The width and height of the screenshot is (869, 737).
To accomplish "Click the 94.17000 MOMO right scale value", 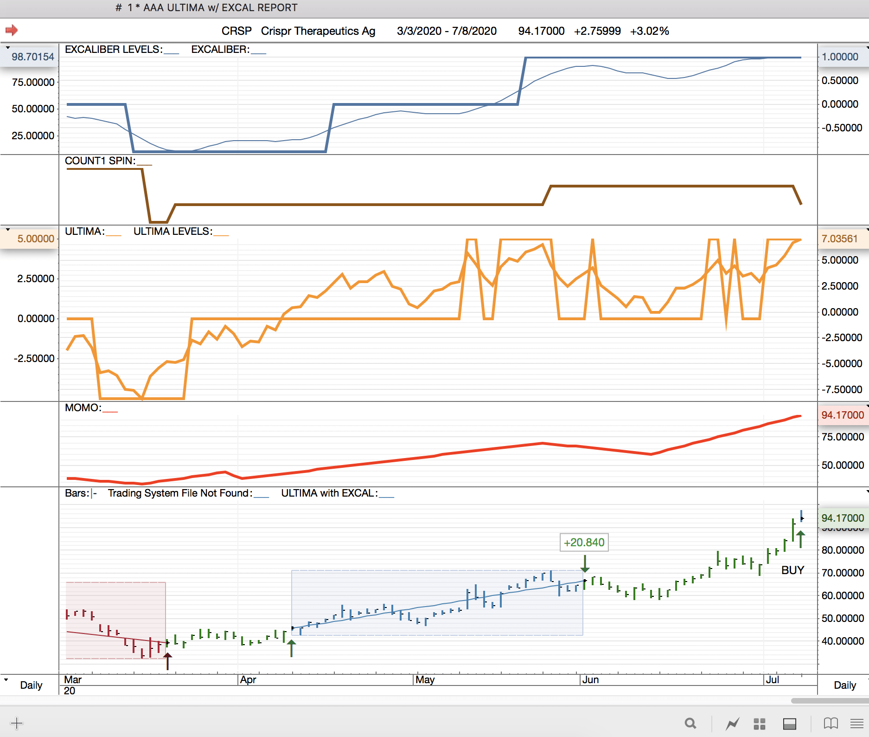I will pyautogui.click(x=843, y=415).
